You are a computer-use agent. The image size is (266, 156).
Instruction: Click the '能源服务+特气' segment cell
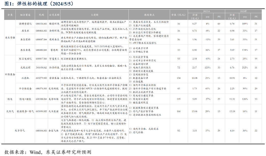point(25,111)
